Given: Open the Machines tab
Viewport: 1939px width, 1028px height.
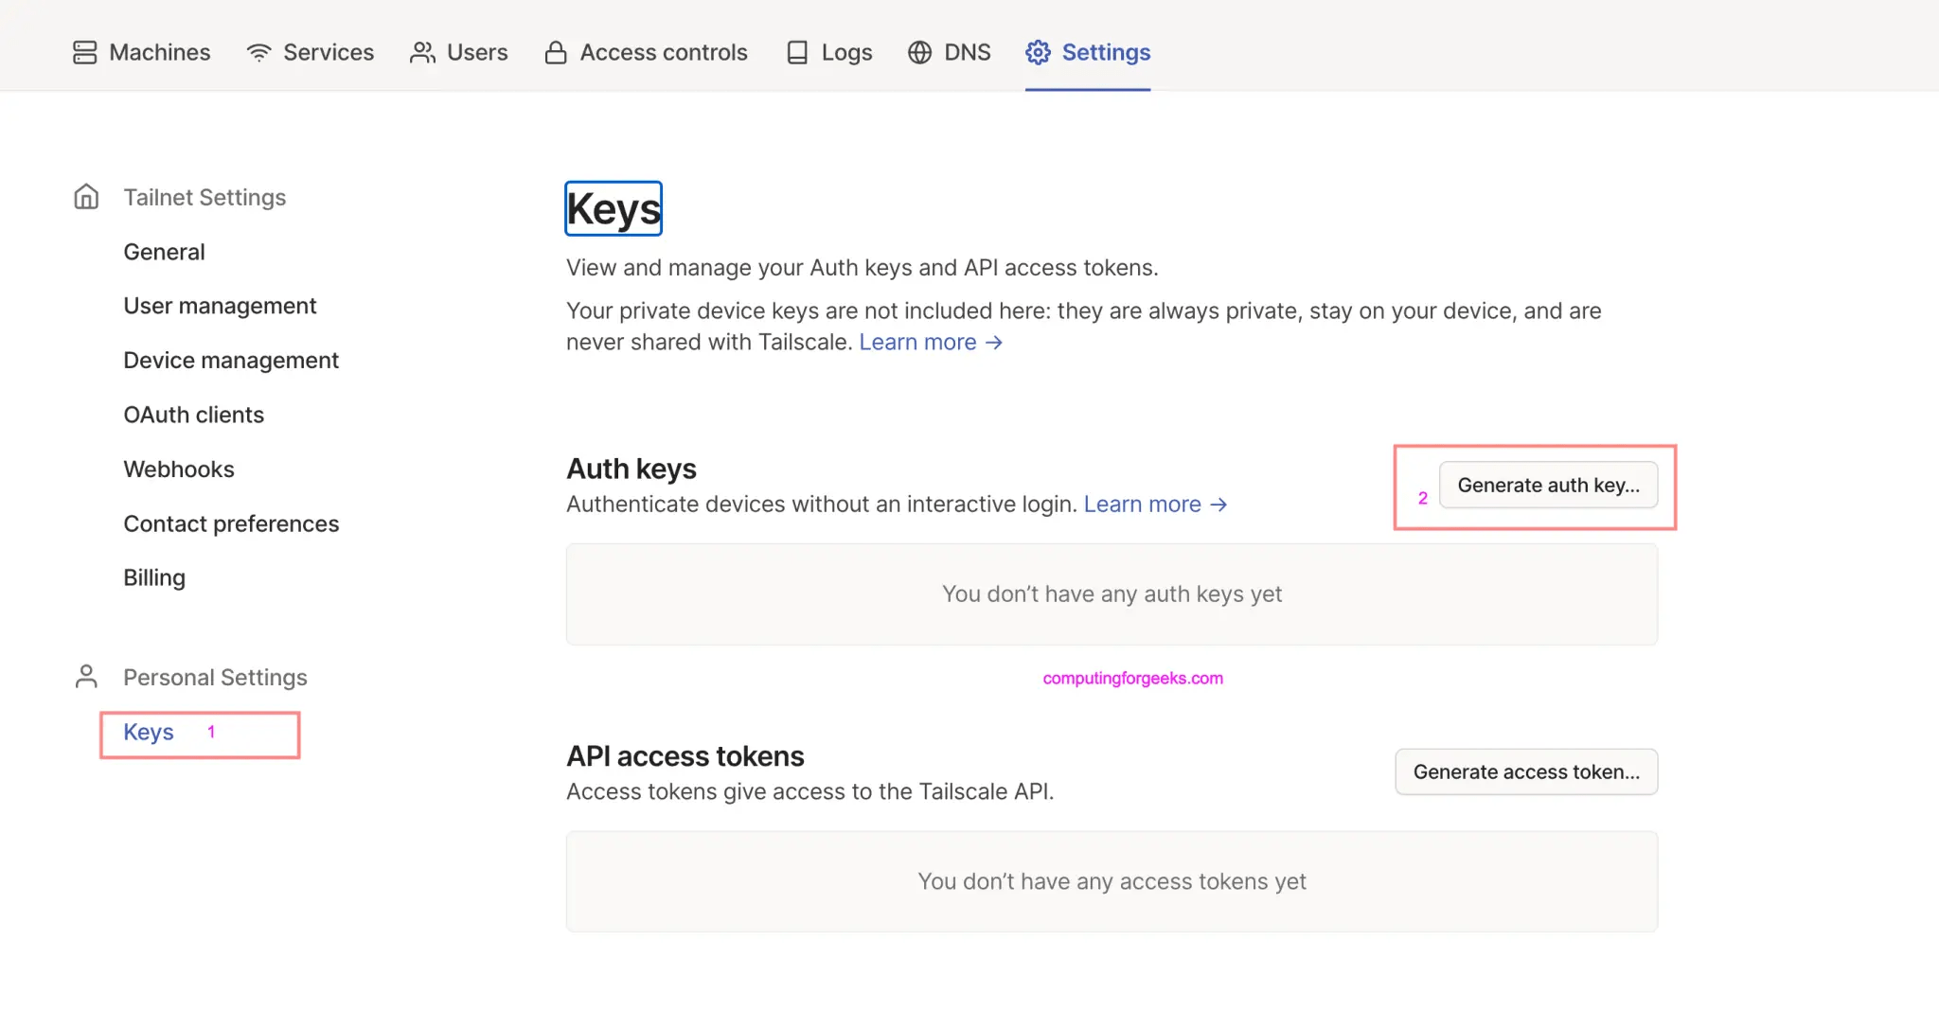Looking at the screenshot, I should [x=159, y=52].
